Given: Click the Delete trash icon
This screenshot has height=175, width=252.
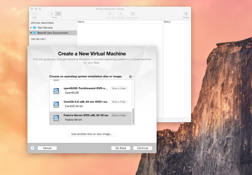Looking at the screenshot, I should (x=186, y=14).
